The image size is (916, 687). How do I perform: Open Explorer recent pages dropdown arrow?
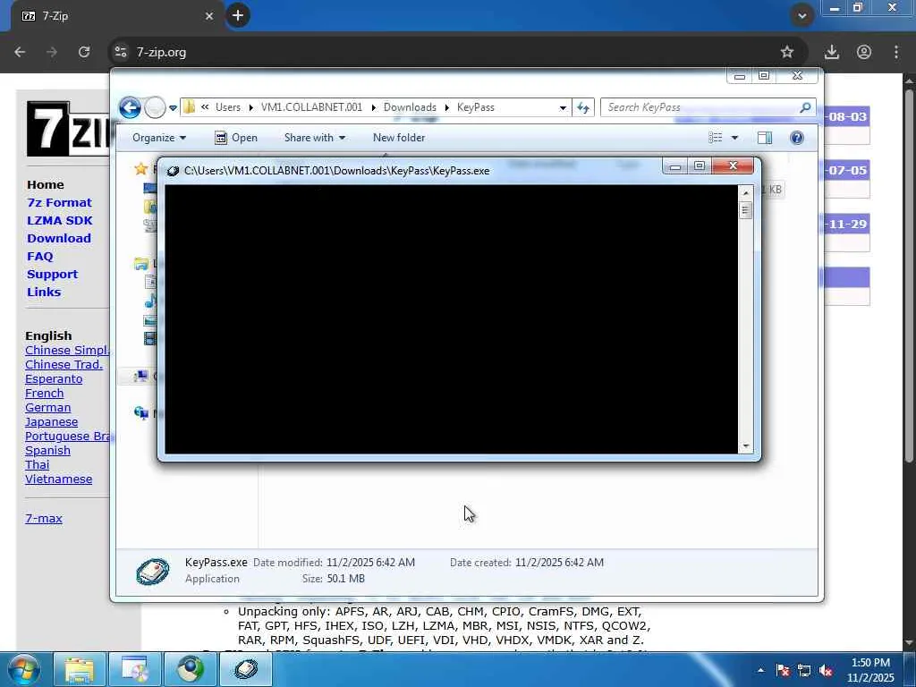click(x=173, y=108)
